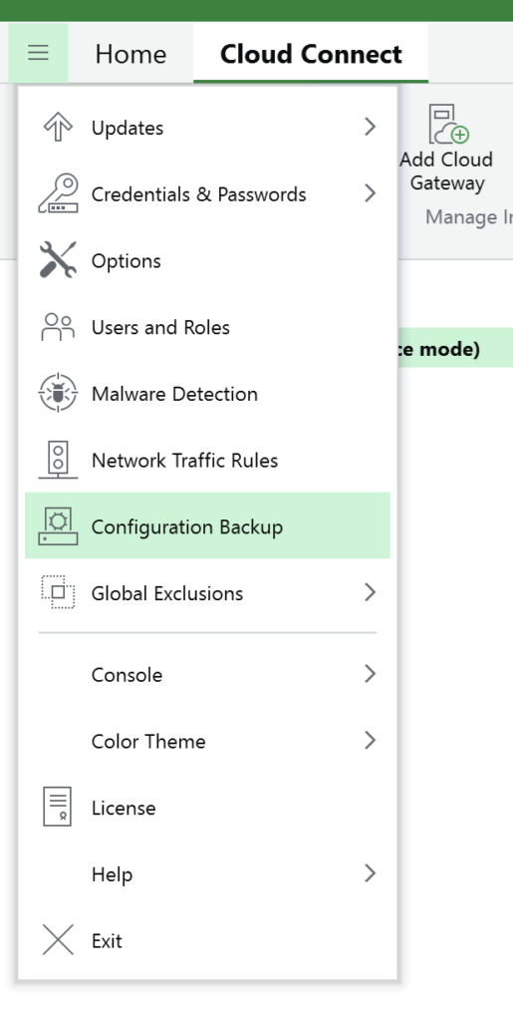Viewport: 513px width, 1021px height.
Task: Click the hamburger main menu icon
Action: click(x=39, y=53)
